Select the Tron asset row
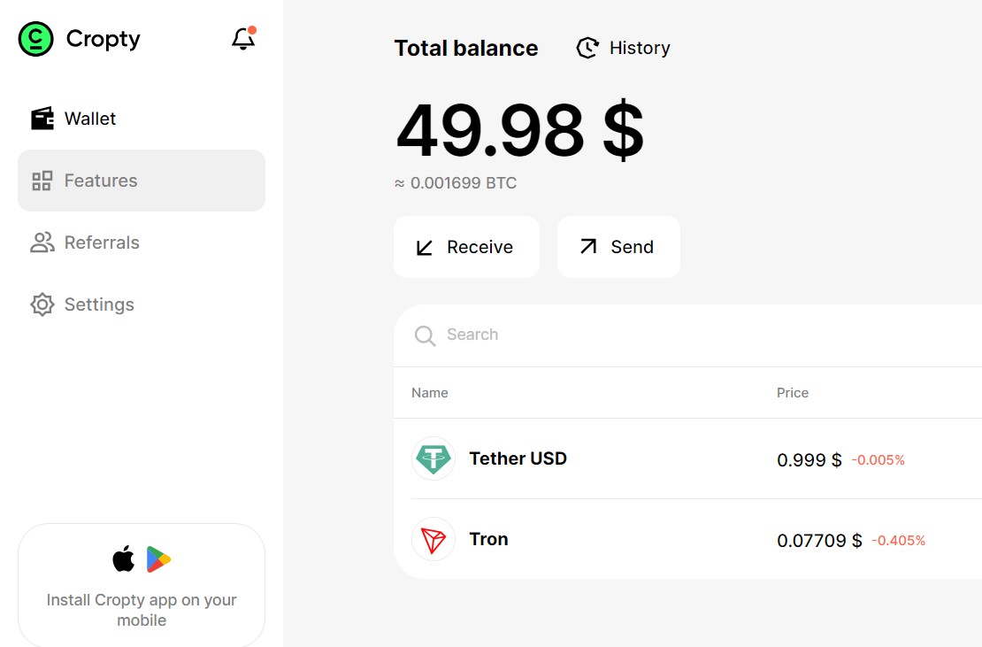This screenshot has height=647, width=982. point(619,539)
